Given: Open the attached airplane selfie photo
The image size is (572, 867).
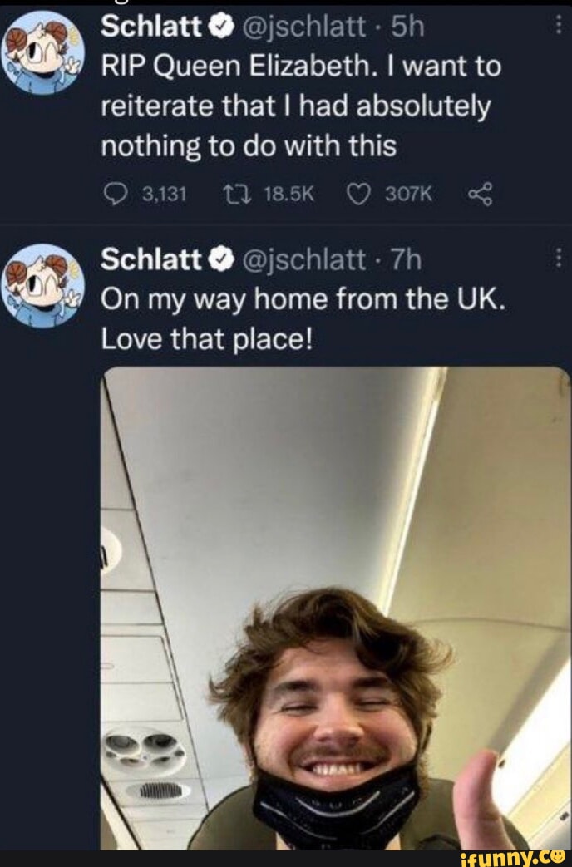Looking at the screenshot, I should pyautogui.click(x=335, y=607).
